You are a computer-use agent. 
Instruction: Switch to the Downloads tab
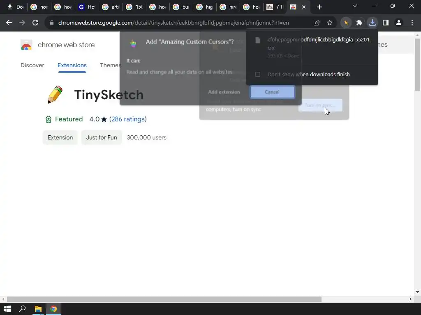pyautogui.click(x=15, y=7)
